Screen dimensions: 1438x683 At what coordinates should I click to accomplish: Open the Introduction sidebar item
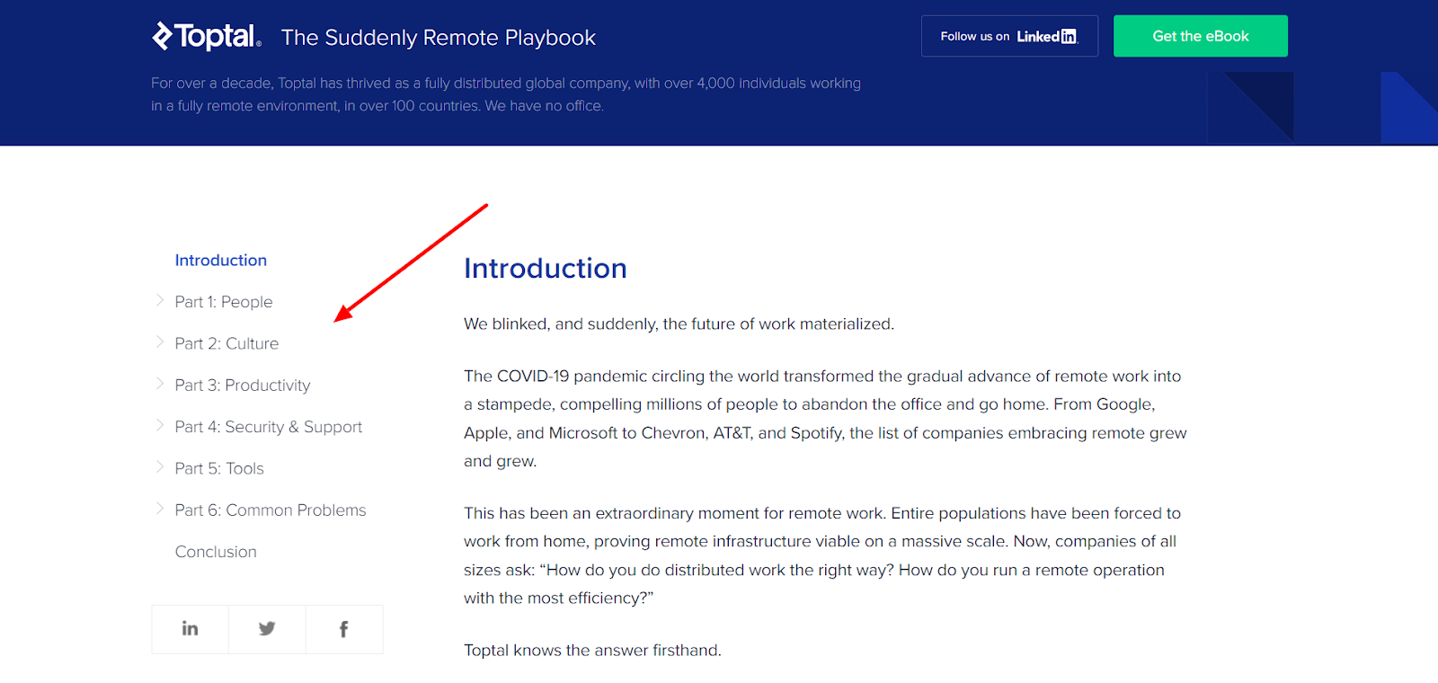[x=221, y=261]
